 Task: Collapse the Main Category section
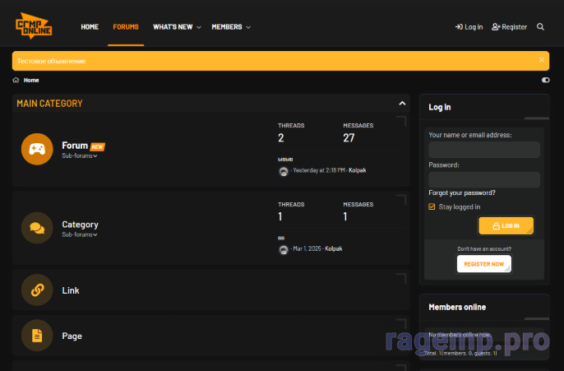tap(402, 104)
